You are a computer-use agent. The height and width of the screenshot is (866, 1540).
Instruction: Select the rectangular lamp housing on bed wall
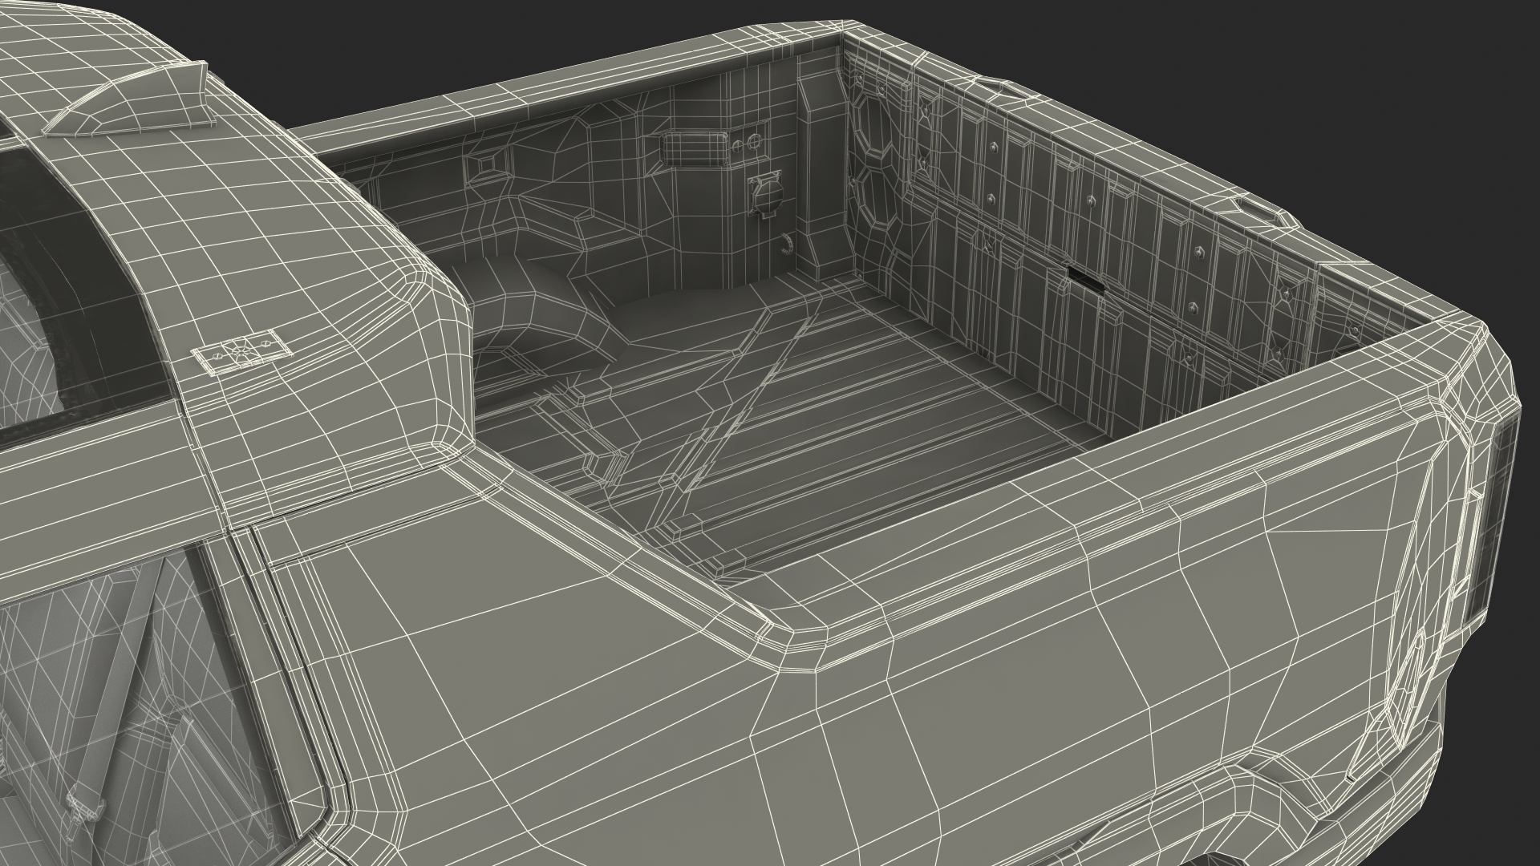[x=693, y=151]
